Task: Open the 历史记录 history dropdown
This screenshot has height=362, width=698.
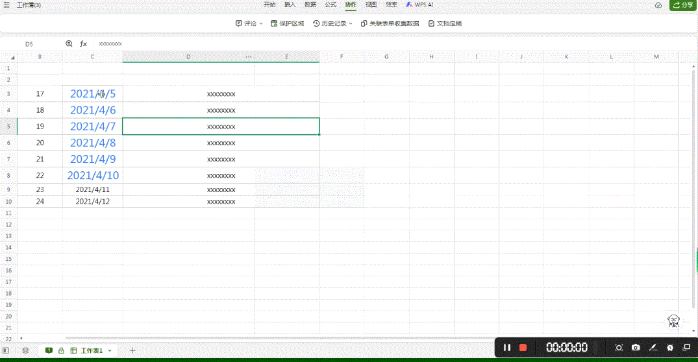Action: coord(332,23)
